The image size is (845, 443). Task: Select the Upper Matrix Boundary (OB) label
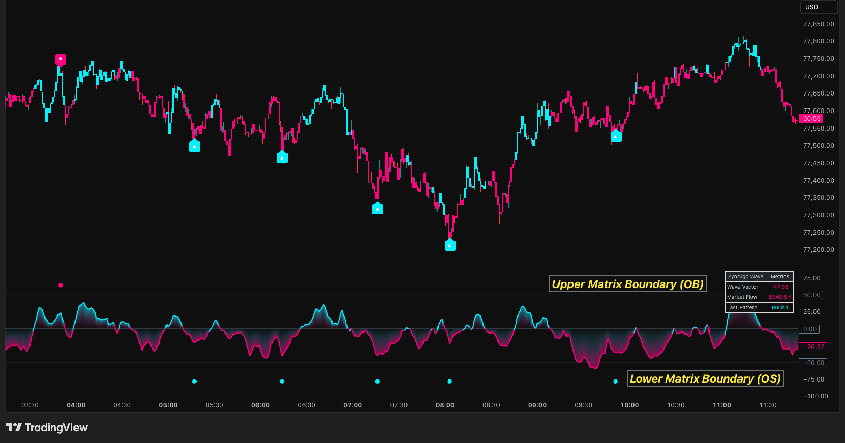click(628, 284)
